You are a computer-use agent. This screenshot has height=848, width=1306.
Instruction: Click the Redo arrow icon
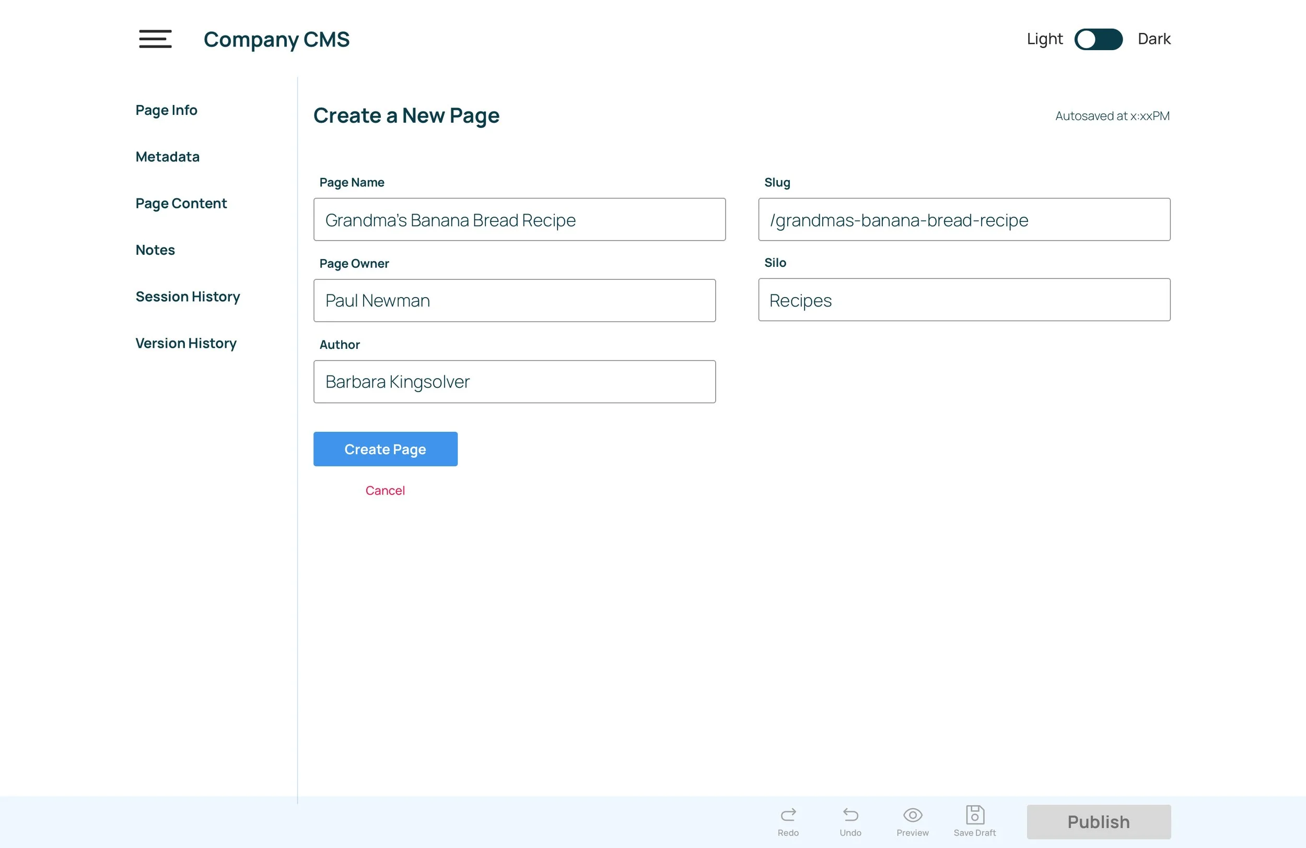pyautogui.click(x=788, y=815)
